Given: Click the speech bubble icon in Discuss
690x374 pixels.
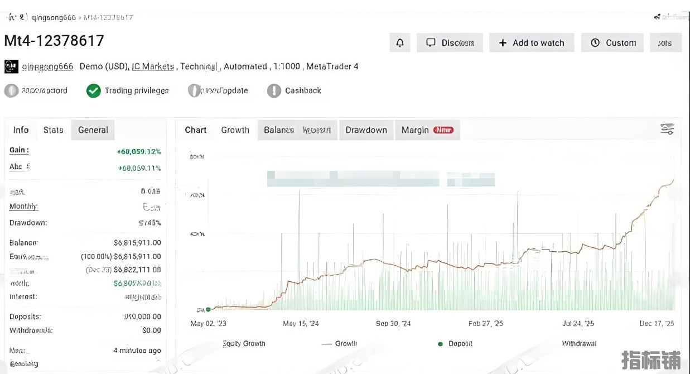Looking at the screenshot, I should point(431,43).
